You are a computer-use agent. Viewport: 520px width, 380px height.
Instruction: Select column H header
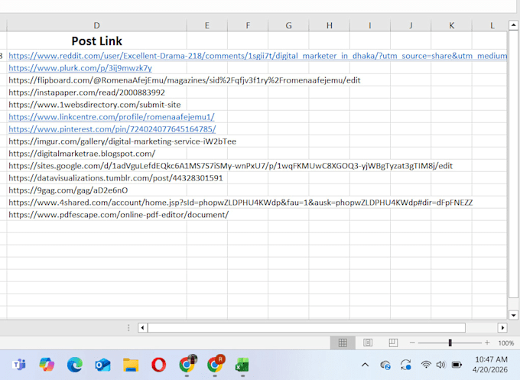330,25
